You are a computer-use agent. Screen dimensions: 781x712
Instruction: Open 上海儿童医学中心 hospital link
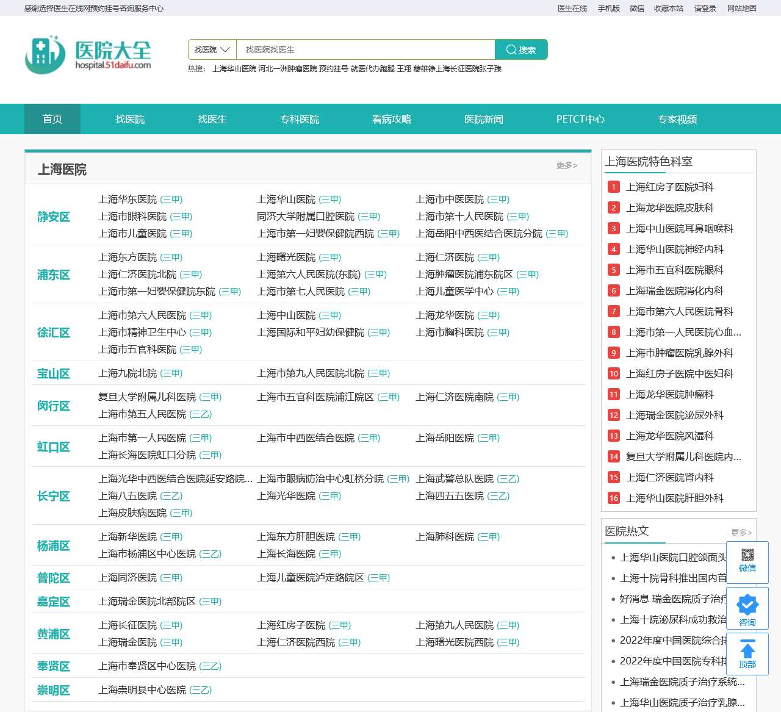[x=455, y=292]
